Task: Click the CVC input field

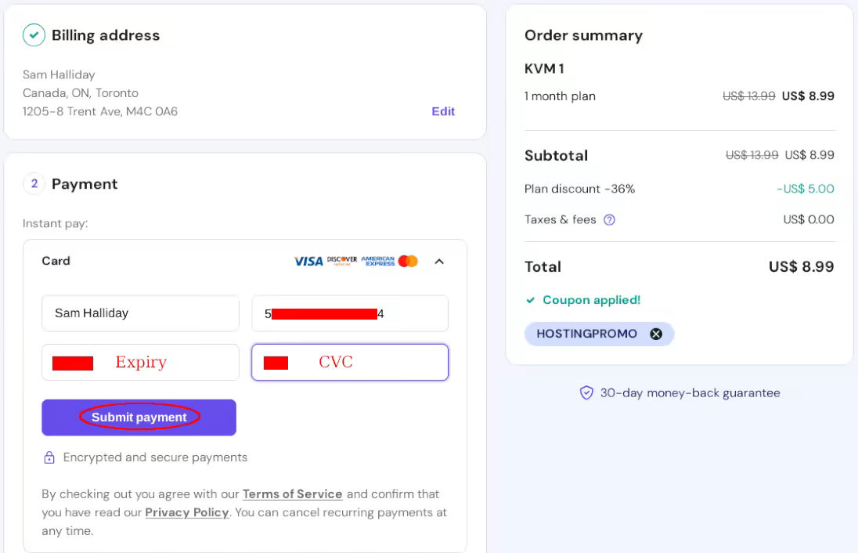Action: click(350, 363)
